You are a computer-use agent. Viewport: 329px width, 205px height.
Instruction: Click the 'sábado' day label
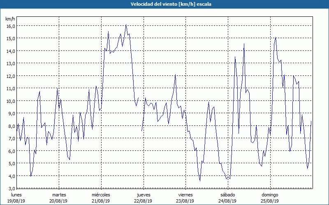click(228, 195)
